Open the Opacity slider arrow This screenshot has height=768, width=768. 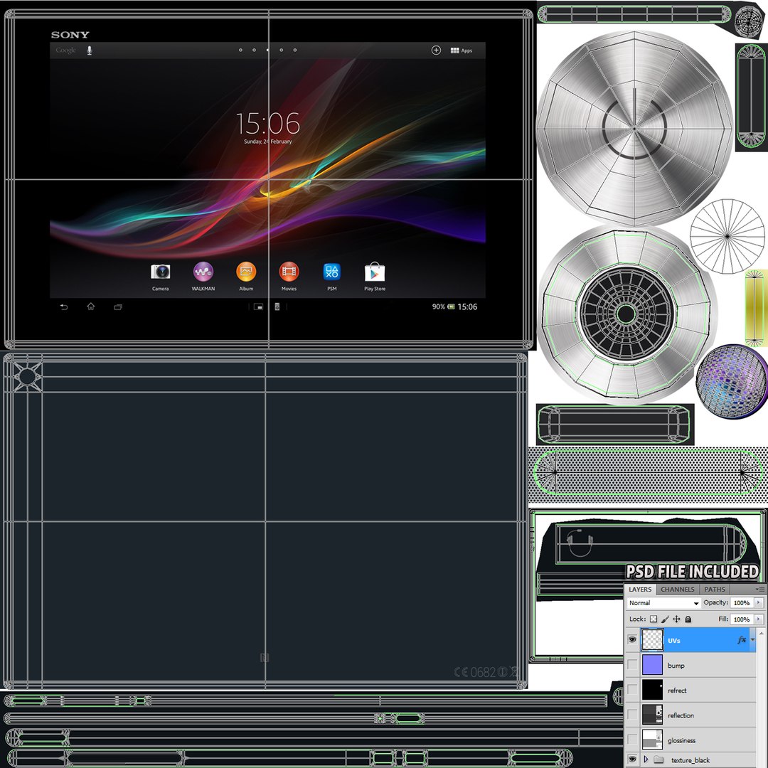pyautogui.click(x=759, y=603)
